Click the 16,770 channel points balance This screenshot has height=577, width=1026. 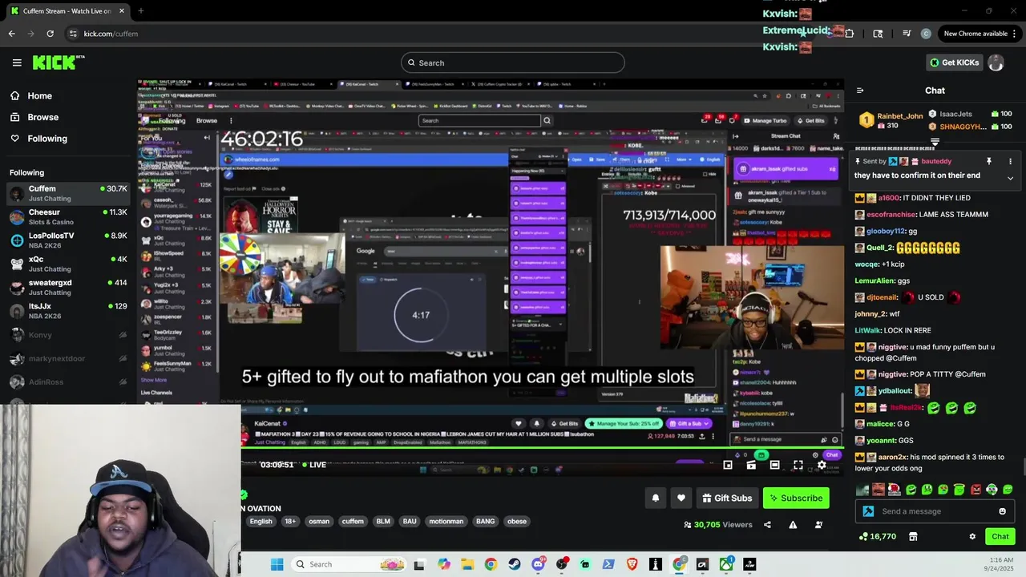pyautogui.click(x=878, y=537)
